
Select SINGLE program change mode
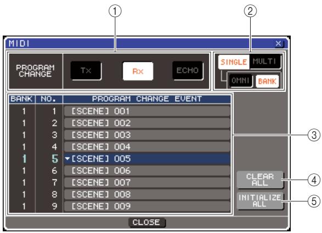(234, 62)
